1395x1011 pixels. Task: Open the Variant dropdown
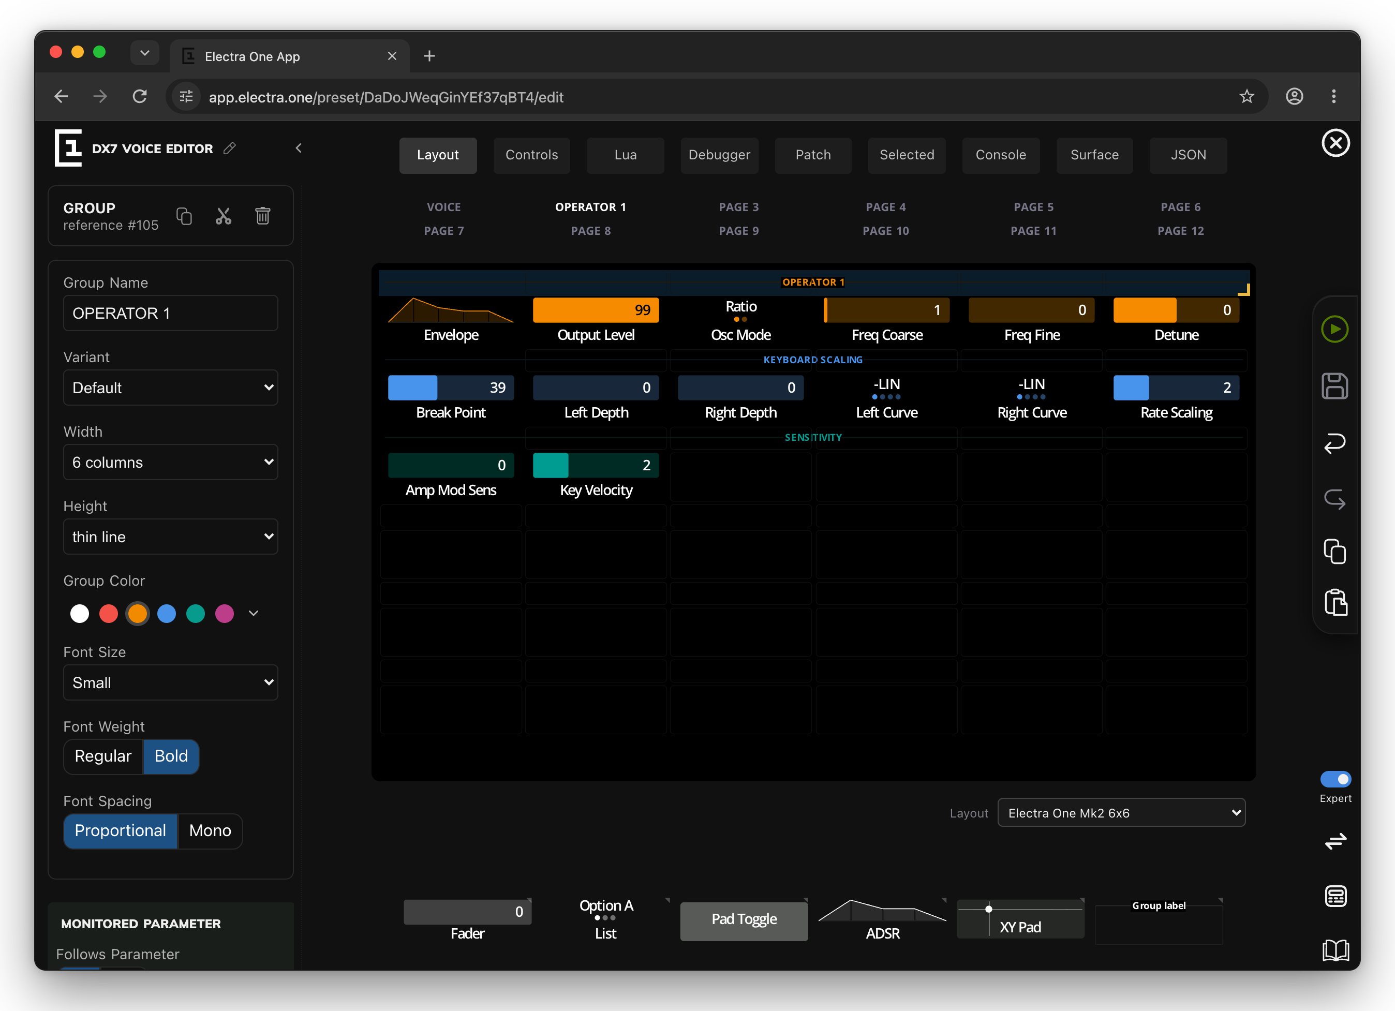[x=170, y=388]
